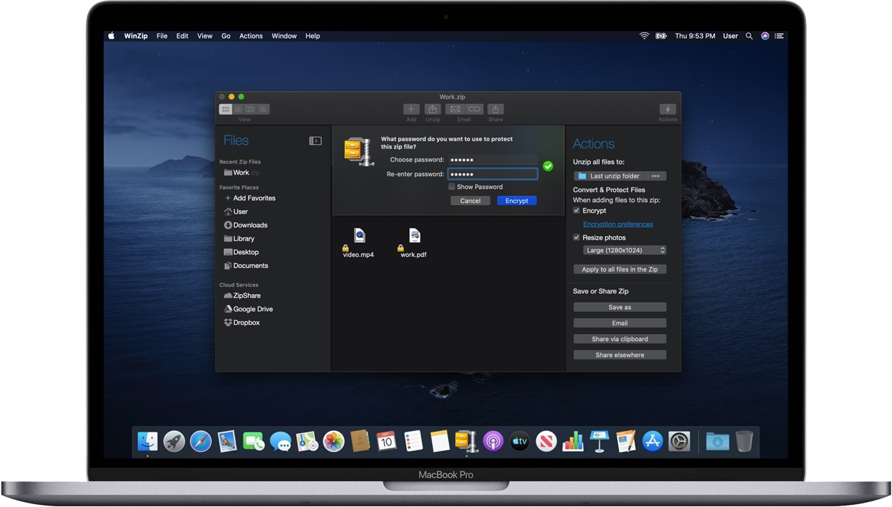The image size is (892, 507).
Task: Switch to icon grid view
Action: 226,109
